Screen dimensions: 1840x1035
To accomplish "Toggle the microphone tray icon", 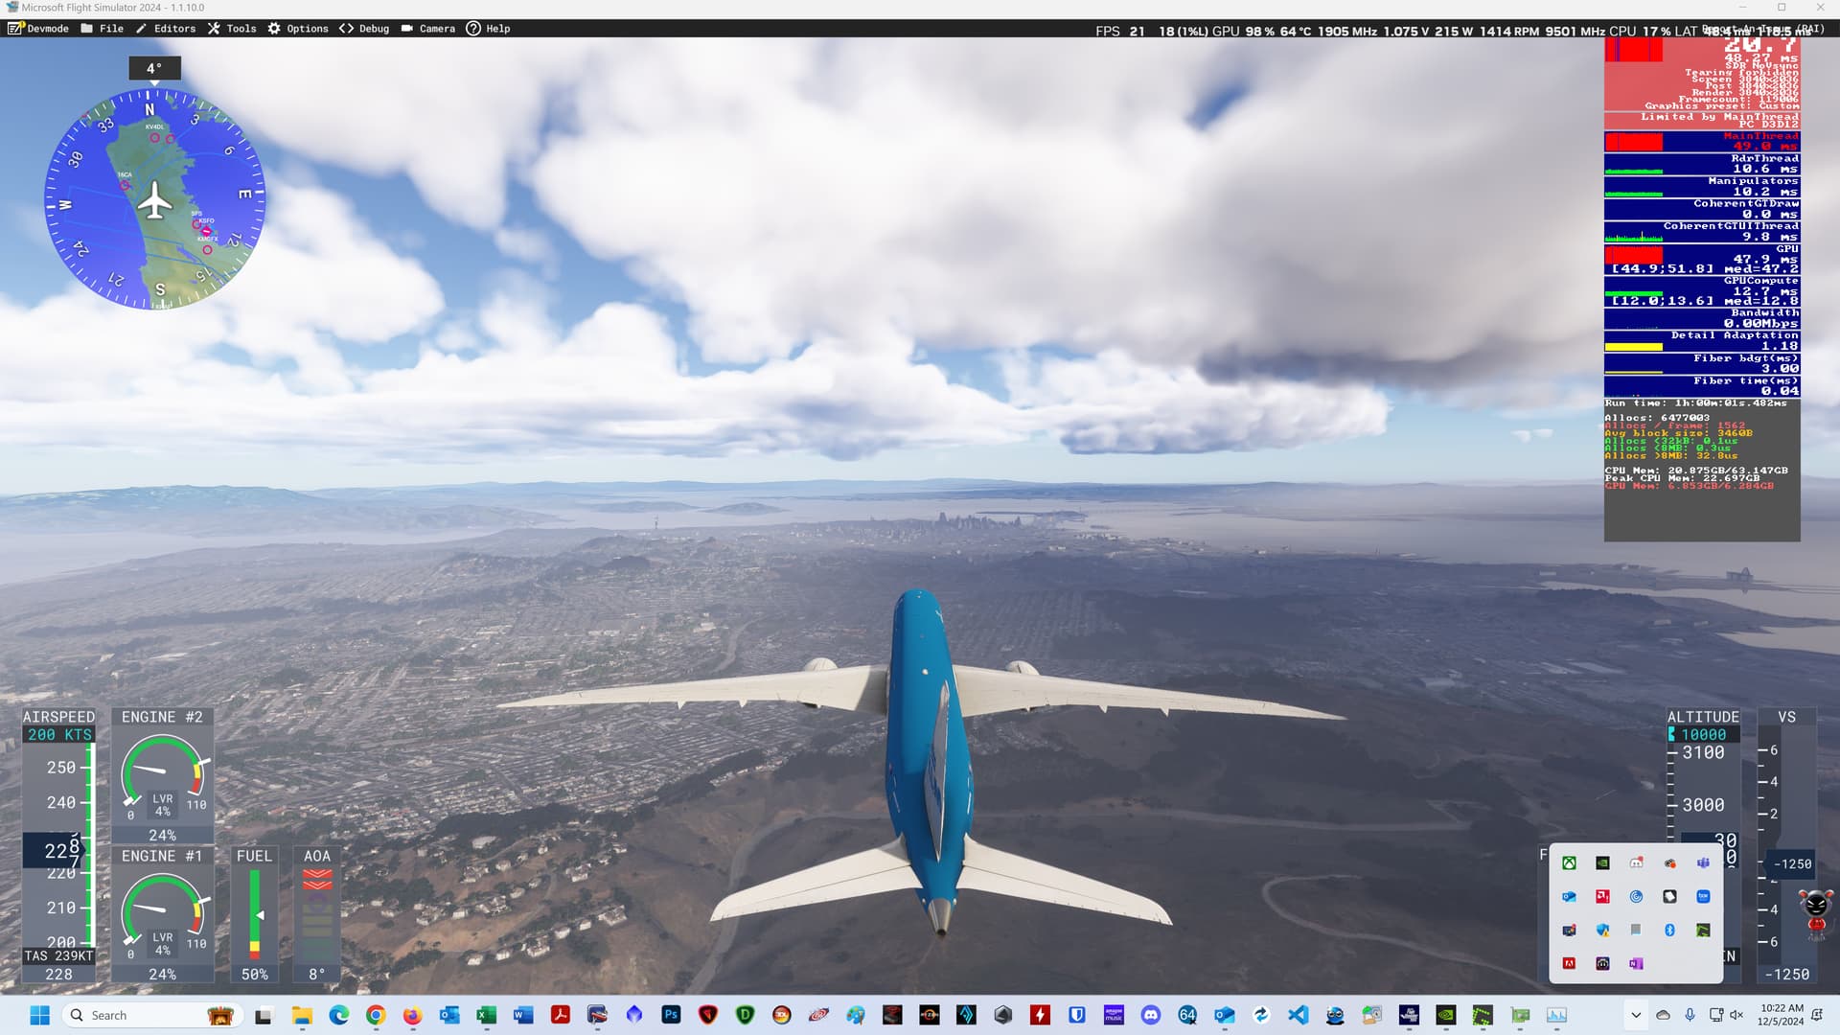I will (1690, 1015).
